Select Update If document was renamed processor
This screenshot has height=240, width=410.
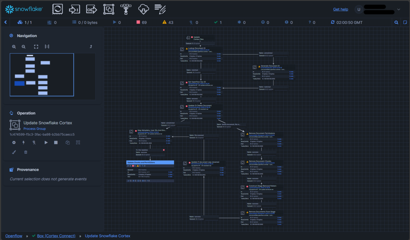[x=204, y=168]
